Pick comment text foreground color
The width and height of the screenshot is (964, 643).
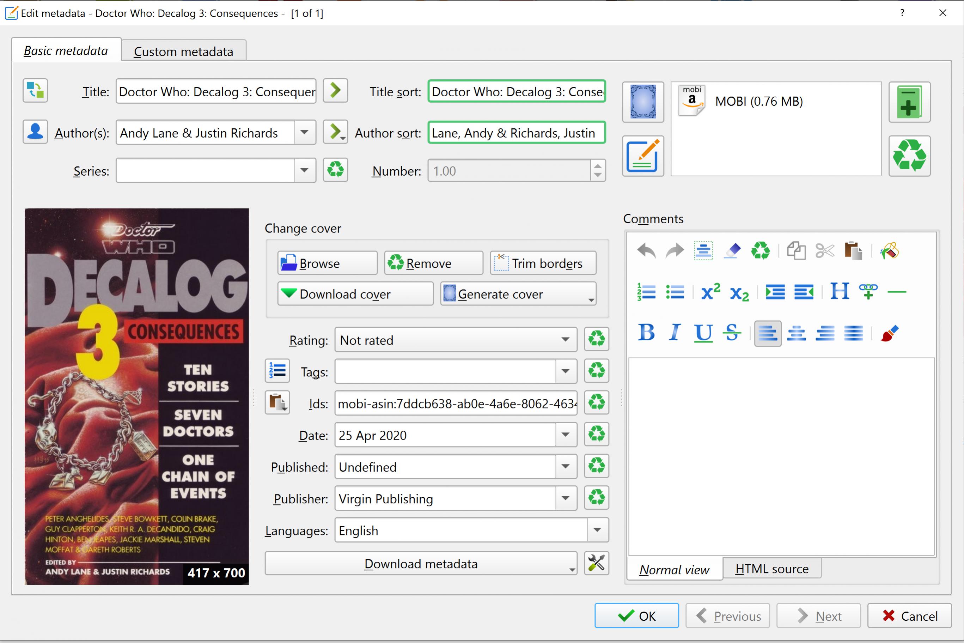pyautogui.click(x=889, y=333)
